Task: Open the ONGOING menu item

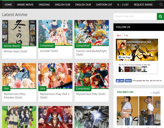Action: pyautogui.click(x=44, y=5)
